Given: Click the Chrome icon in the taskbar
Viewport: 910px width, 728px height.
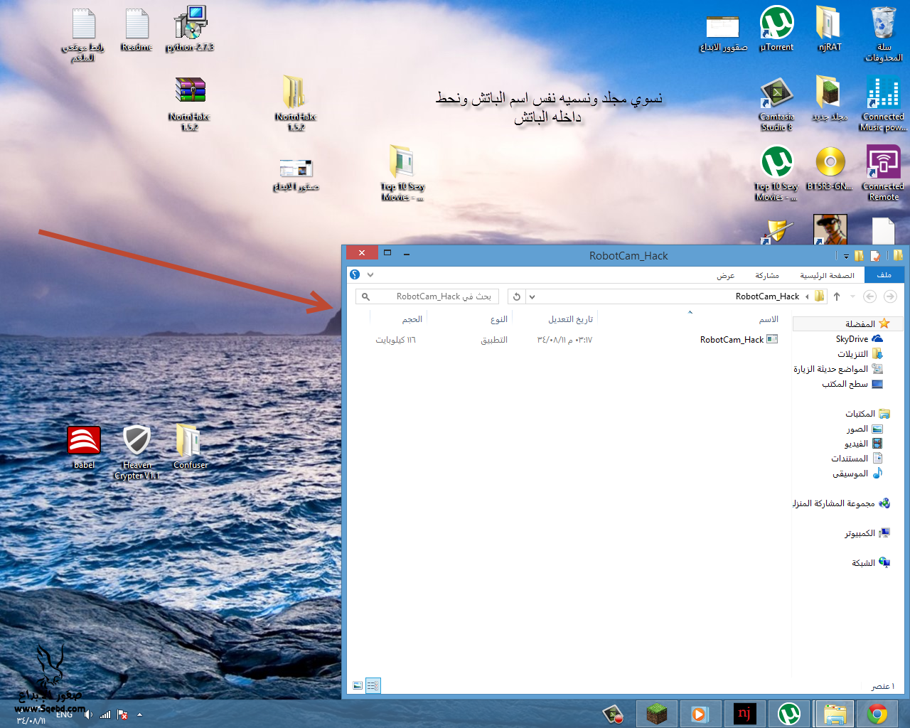Looking at the screenshot, I should [877, 713].
